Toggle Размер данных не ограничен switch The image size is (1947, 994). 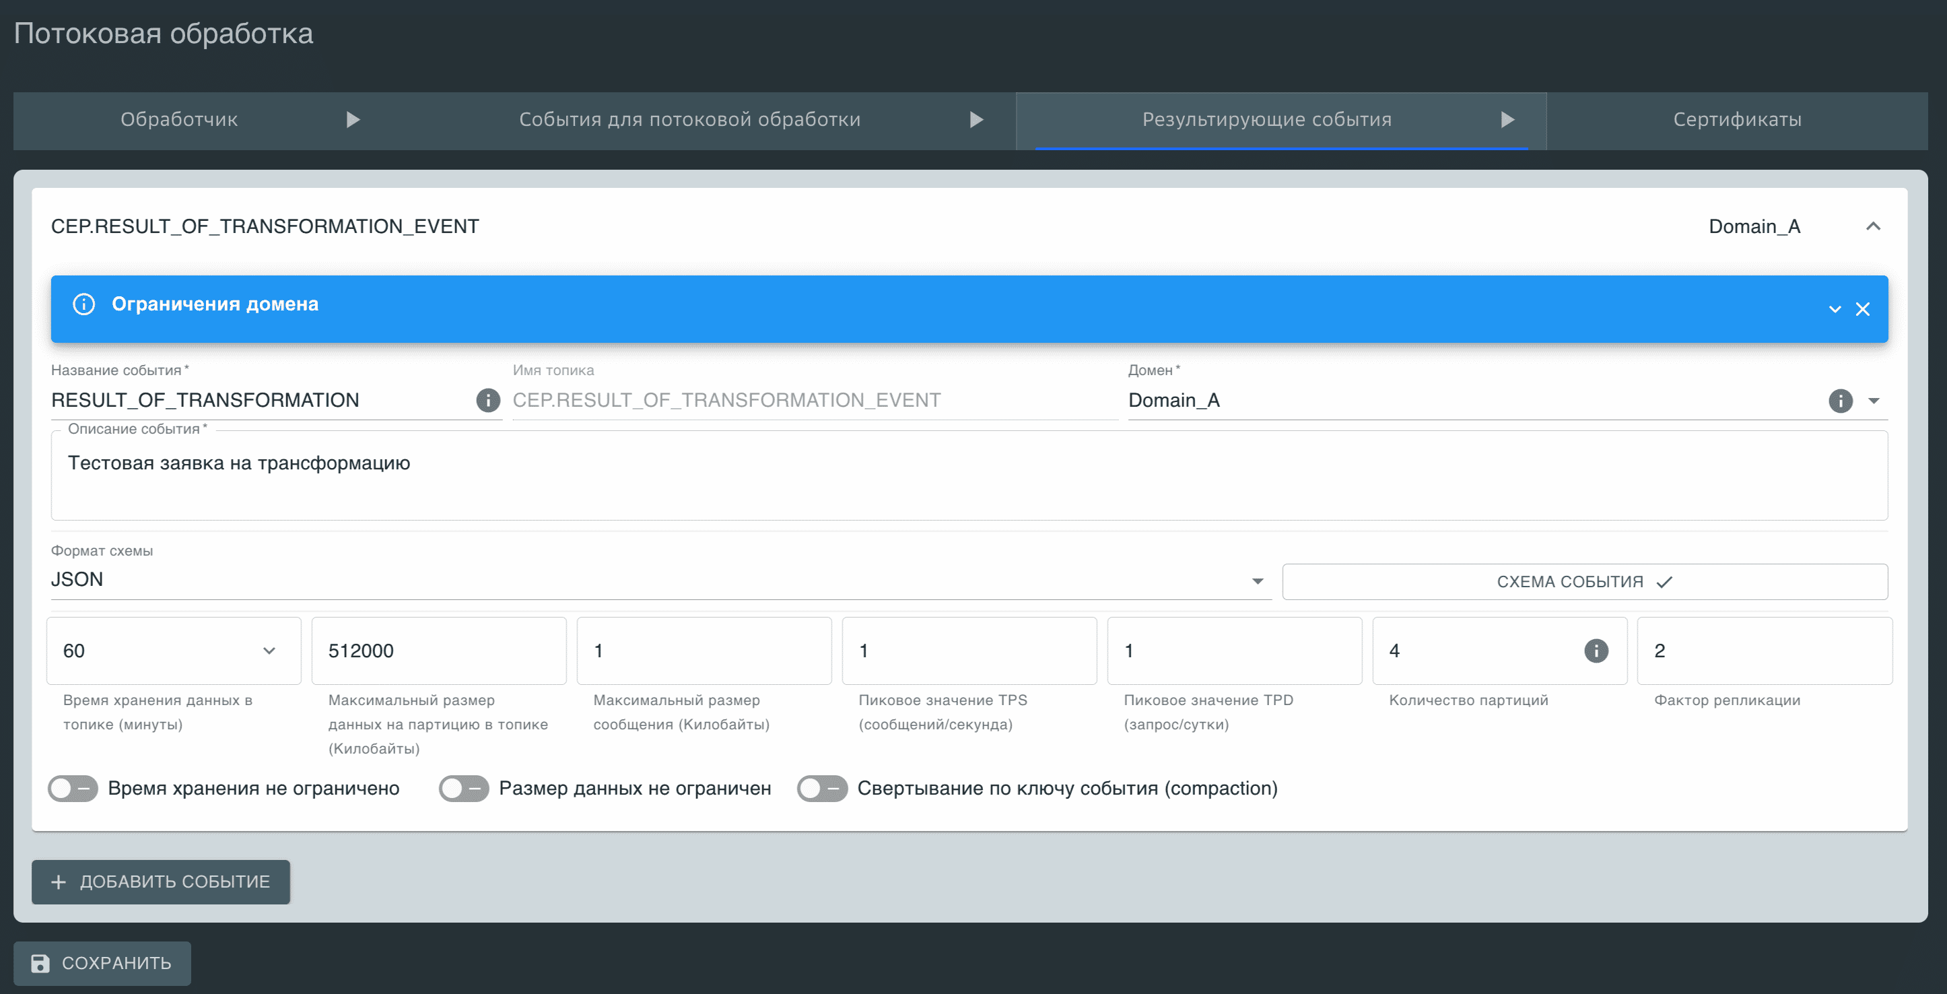tap(464, 789)
